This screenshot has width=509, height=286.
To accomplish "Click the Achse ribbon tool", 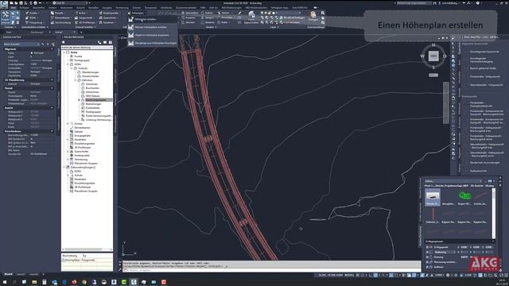I will pyautogui.click(x=80, y=13).
